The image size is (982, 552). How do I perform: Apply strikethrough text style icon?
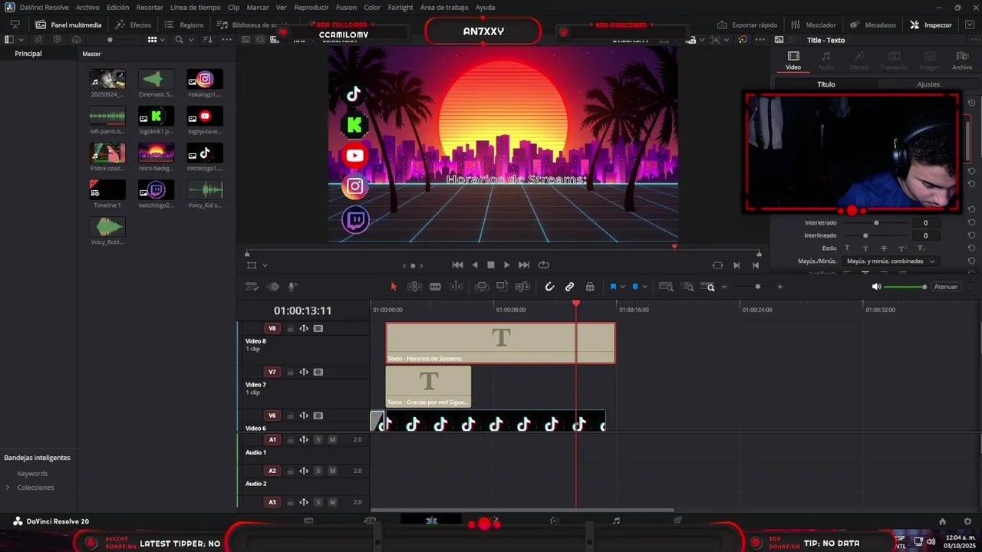point(884,248)
